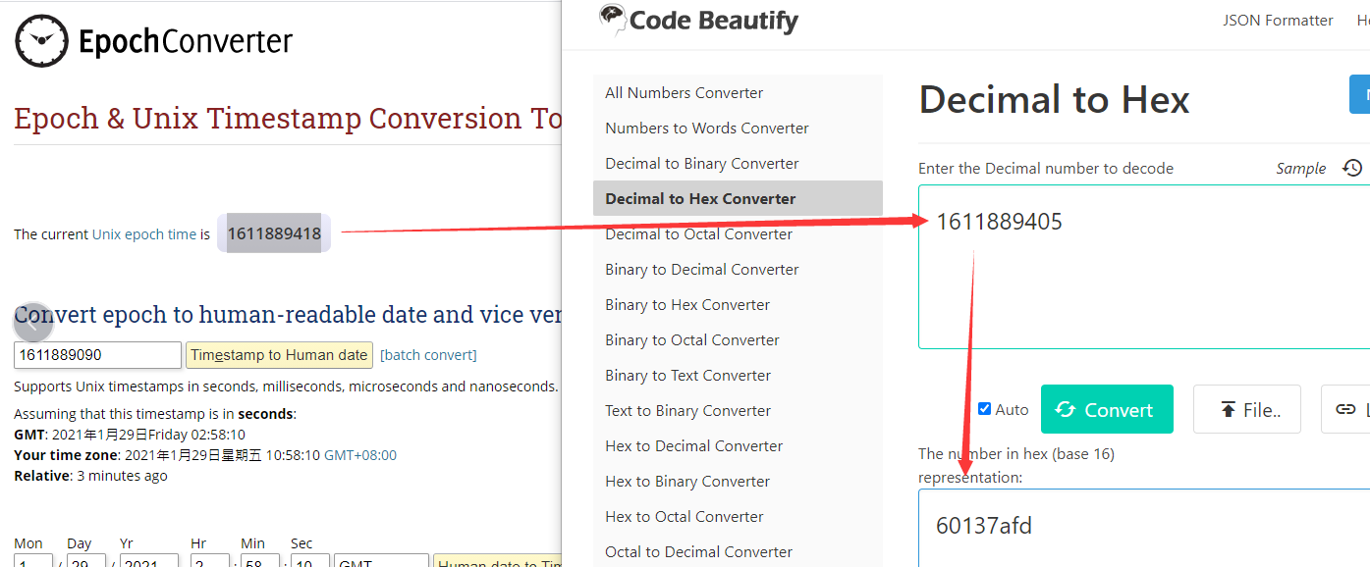Select Binary to Octal Converter
This screenshot has width=1370, height=567.
tap(738, 339)
